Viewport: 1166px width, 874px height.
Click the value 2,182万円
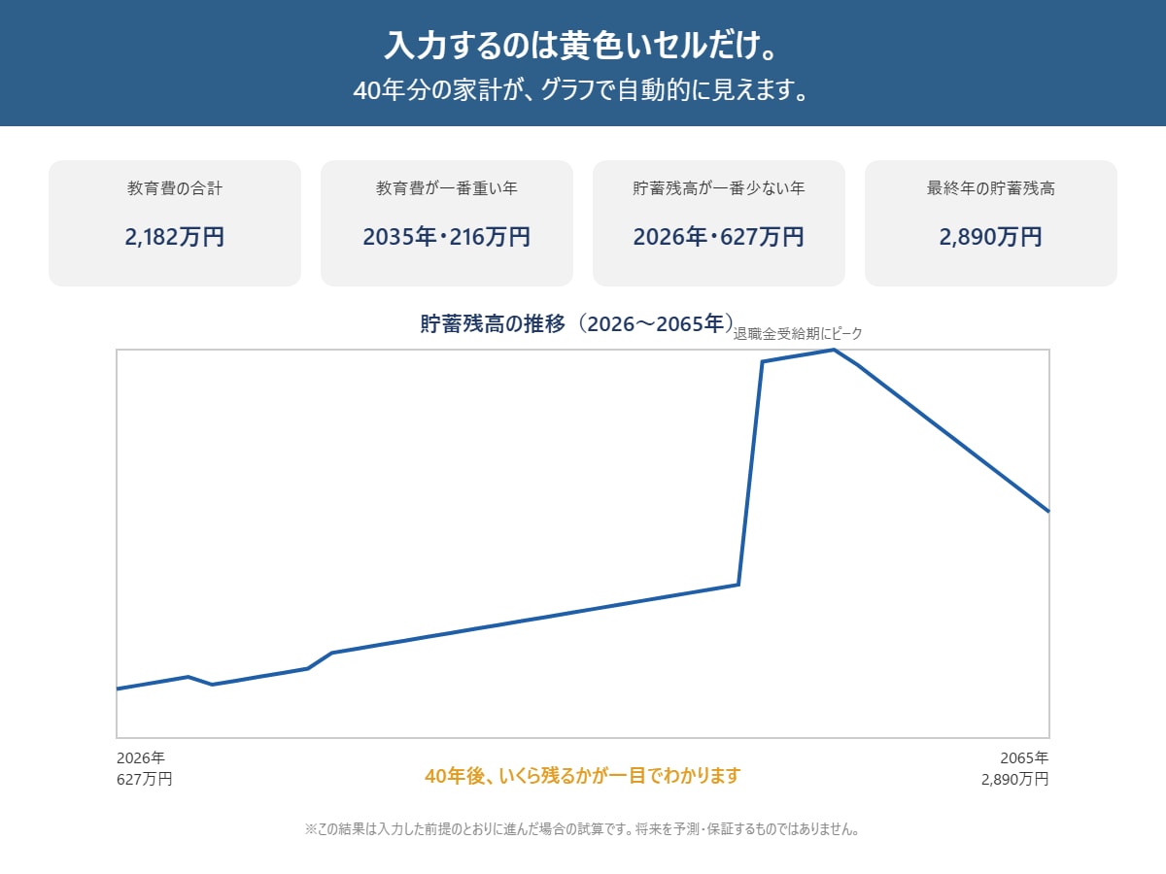tap(175, 237)
